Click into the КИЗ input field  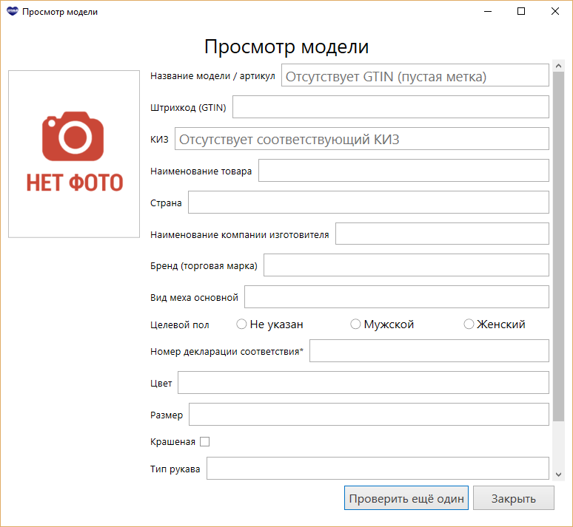coord(362,139)
